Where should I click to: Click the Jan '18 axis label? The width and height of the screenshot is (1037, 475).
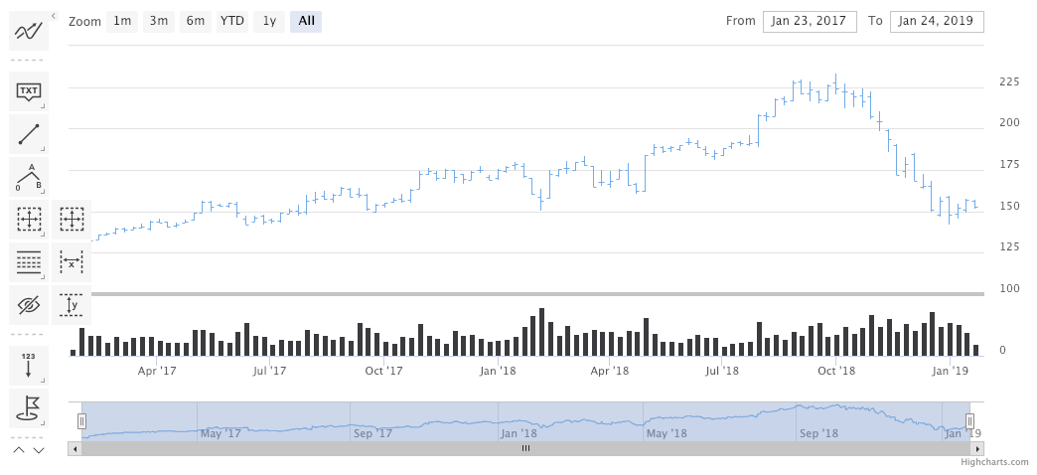click(x=498, y=371)
